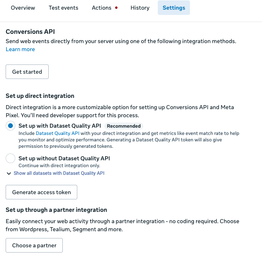Screen dimensions: 262x259
Task: Click the Set up direct integration heading
Action: point(40,96)
